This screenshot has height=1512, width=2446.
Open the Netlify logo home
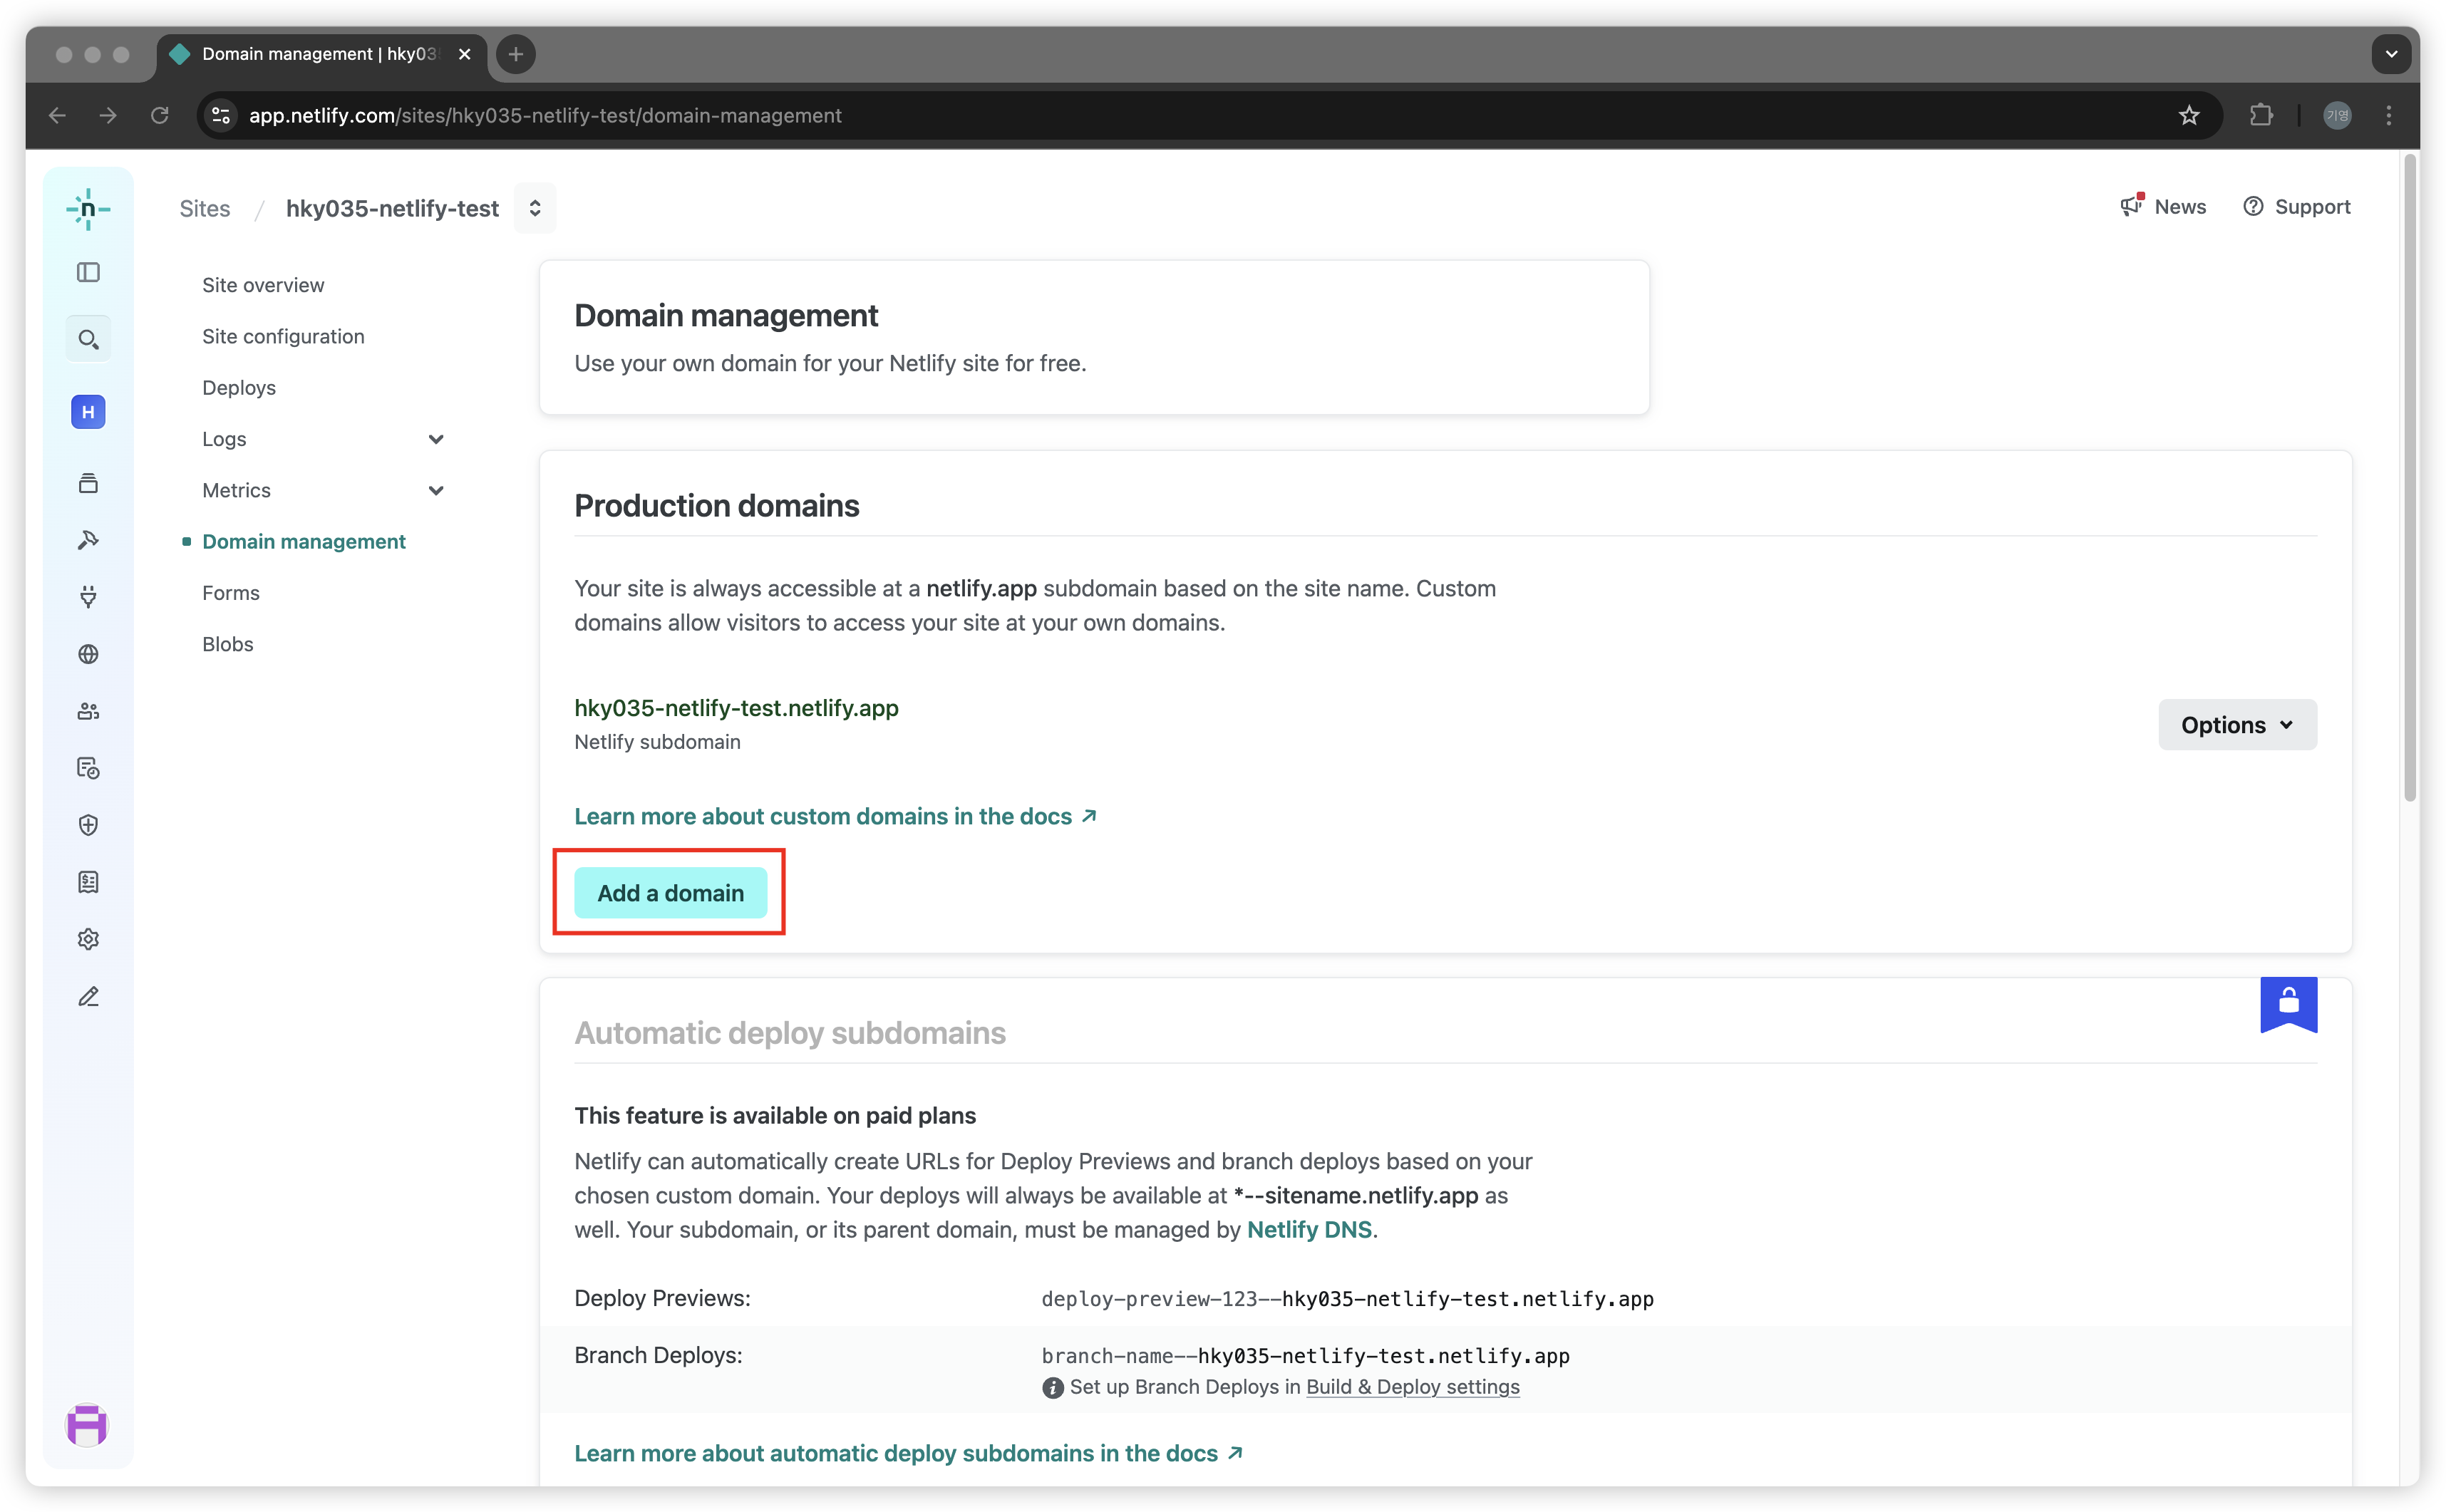(x=88, y=209)
